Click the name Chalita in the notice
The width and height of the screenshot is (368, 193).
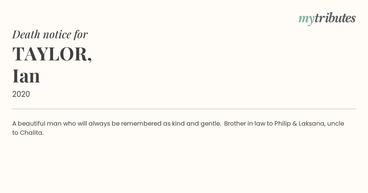point(32,133)
